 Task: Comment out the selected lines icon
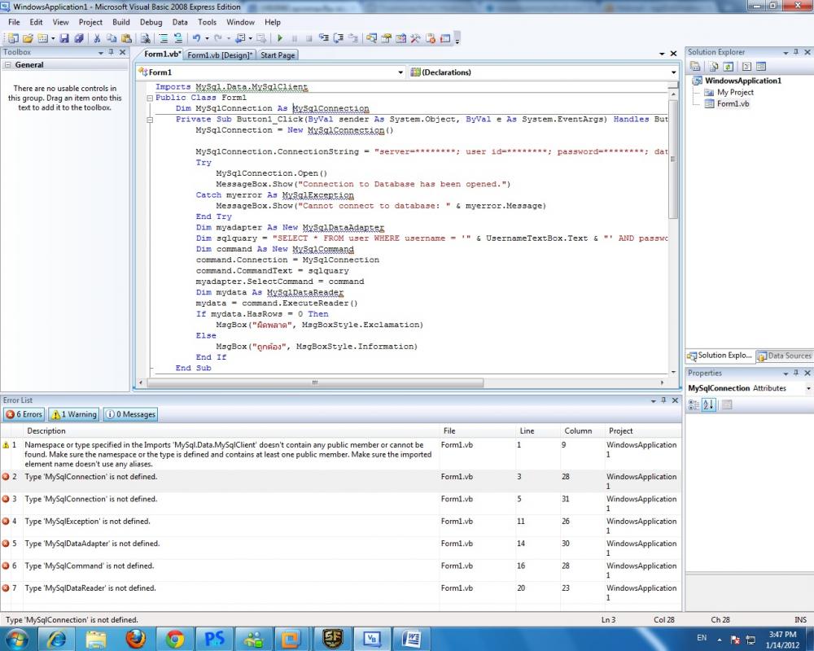coord(164,38)
